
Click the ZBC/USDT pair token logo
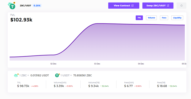pyautogui.click(x=12, y=6)
